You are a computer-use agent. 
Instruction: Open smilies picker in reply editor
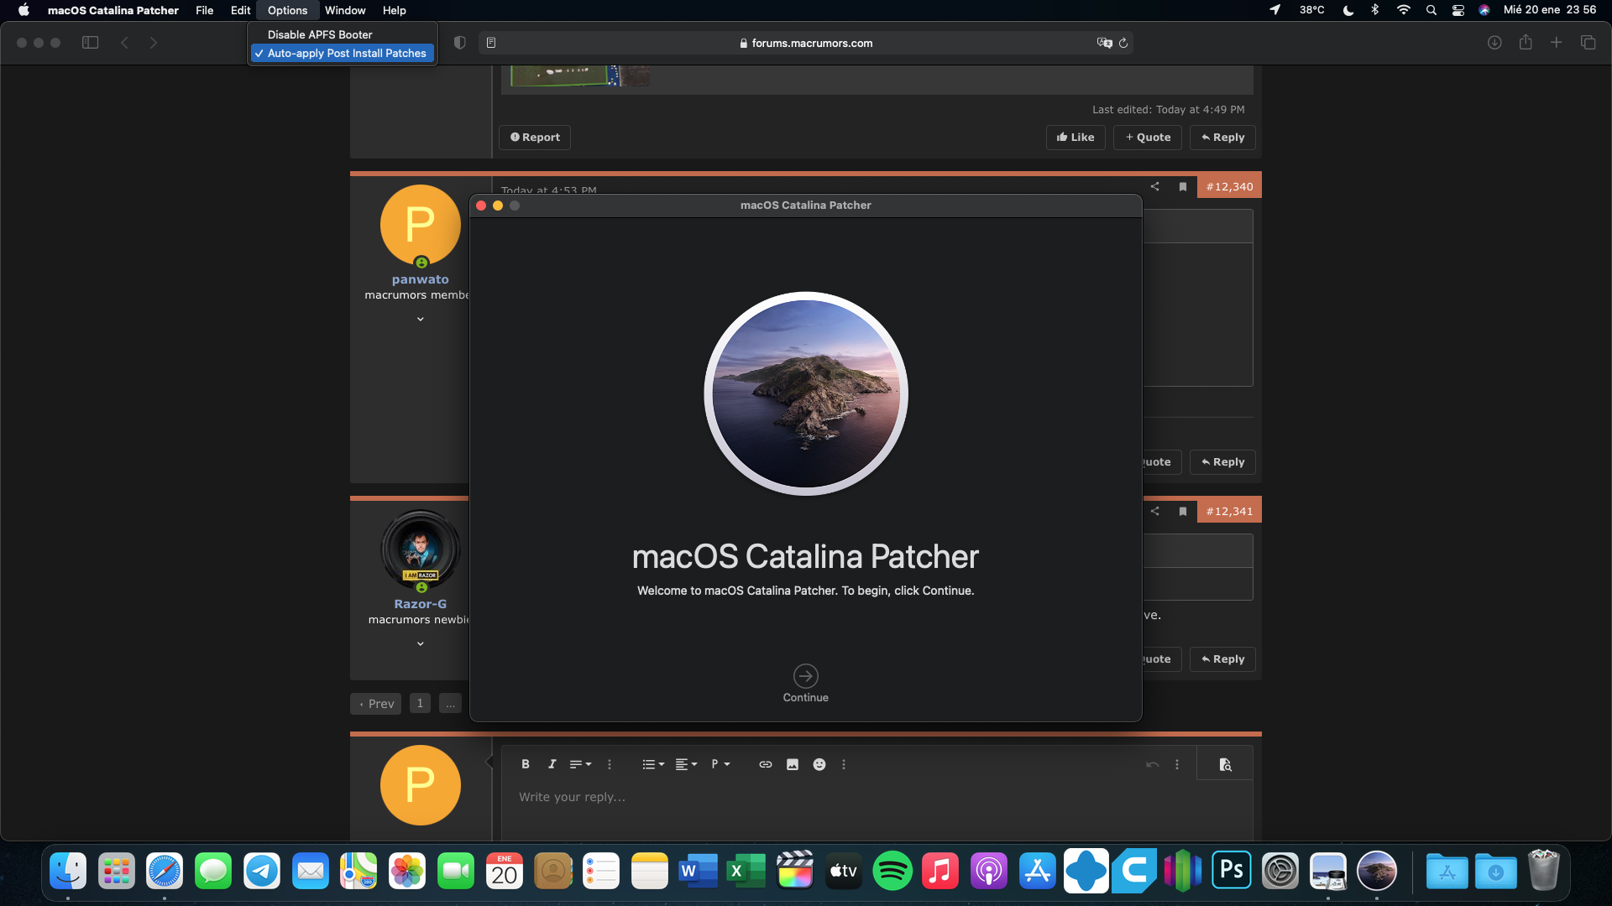(819, 764)
